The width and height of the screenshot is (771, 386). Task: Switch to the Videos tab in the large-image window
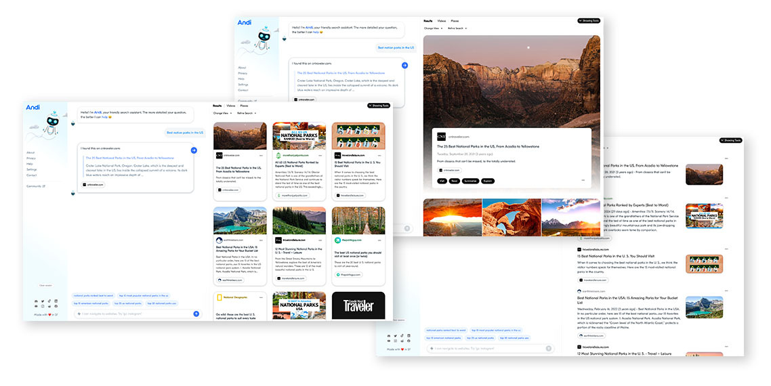pos(442,21)
